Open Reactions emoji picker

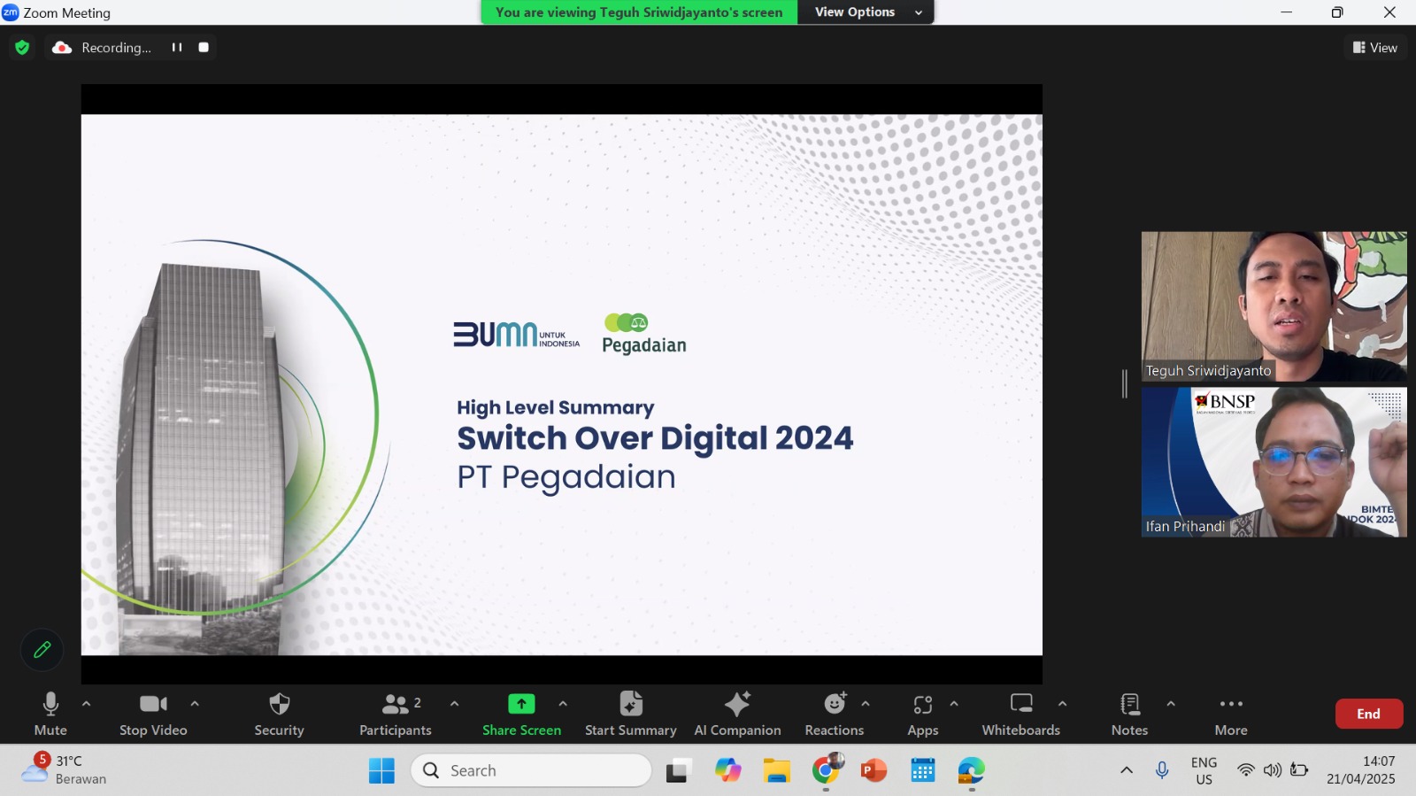[x=834, y=714]
